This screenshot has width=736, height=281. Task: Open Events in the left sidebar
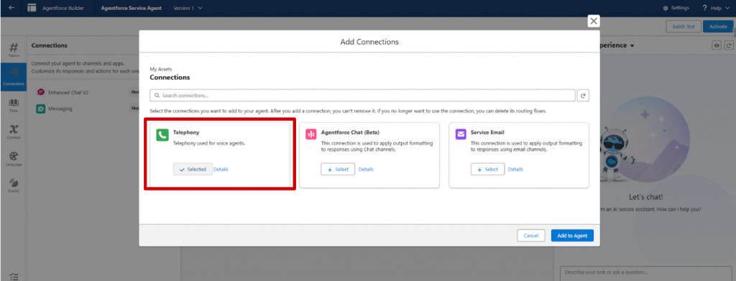pyautogui.click(x=14, y=185)
